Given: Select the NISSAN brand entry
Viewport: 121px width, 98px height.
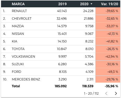Looking at the screenshot, I should 18,34.
